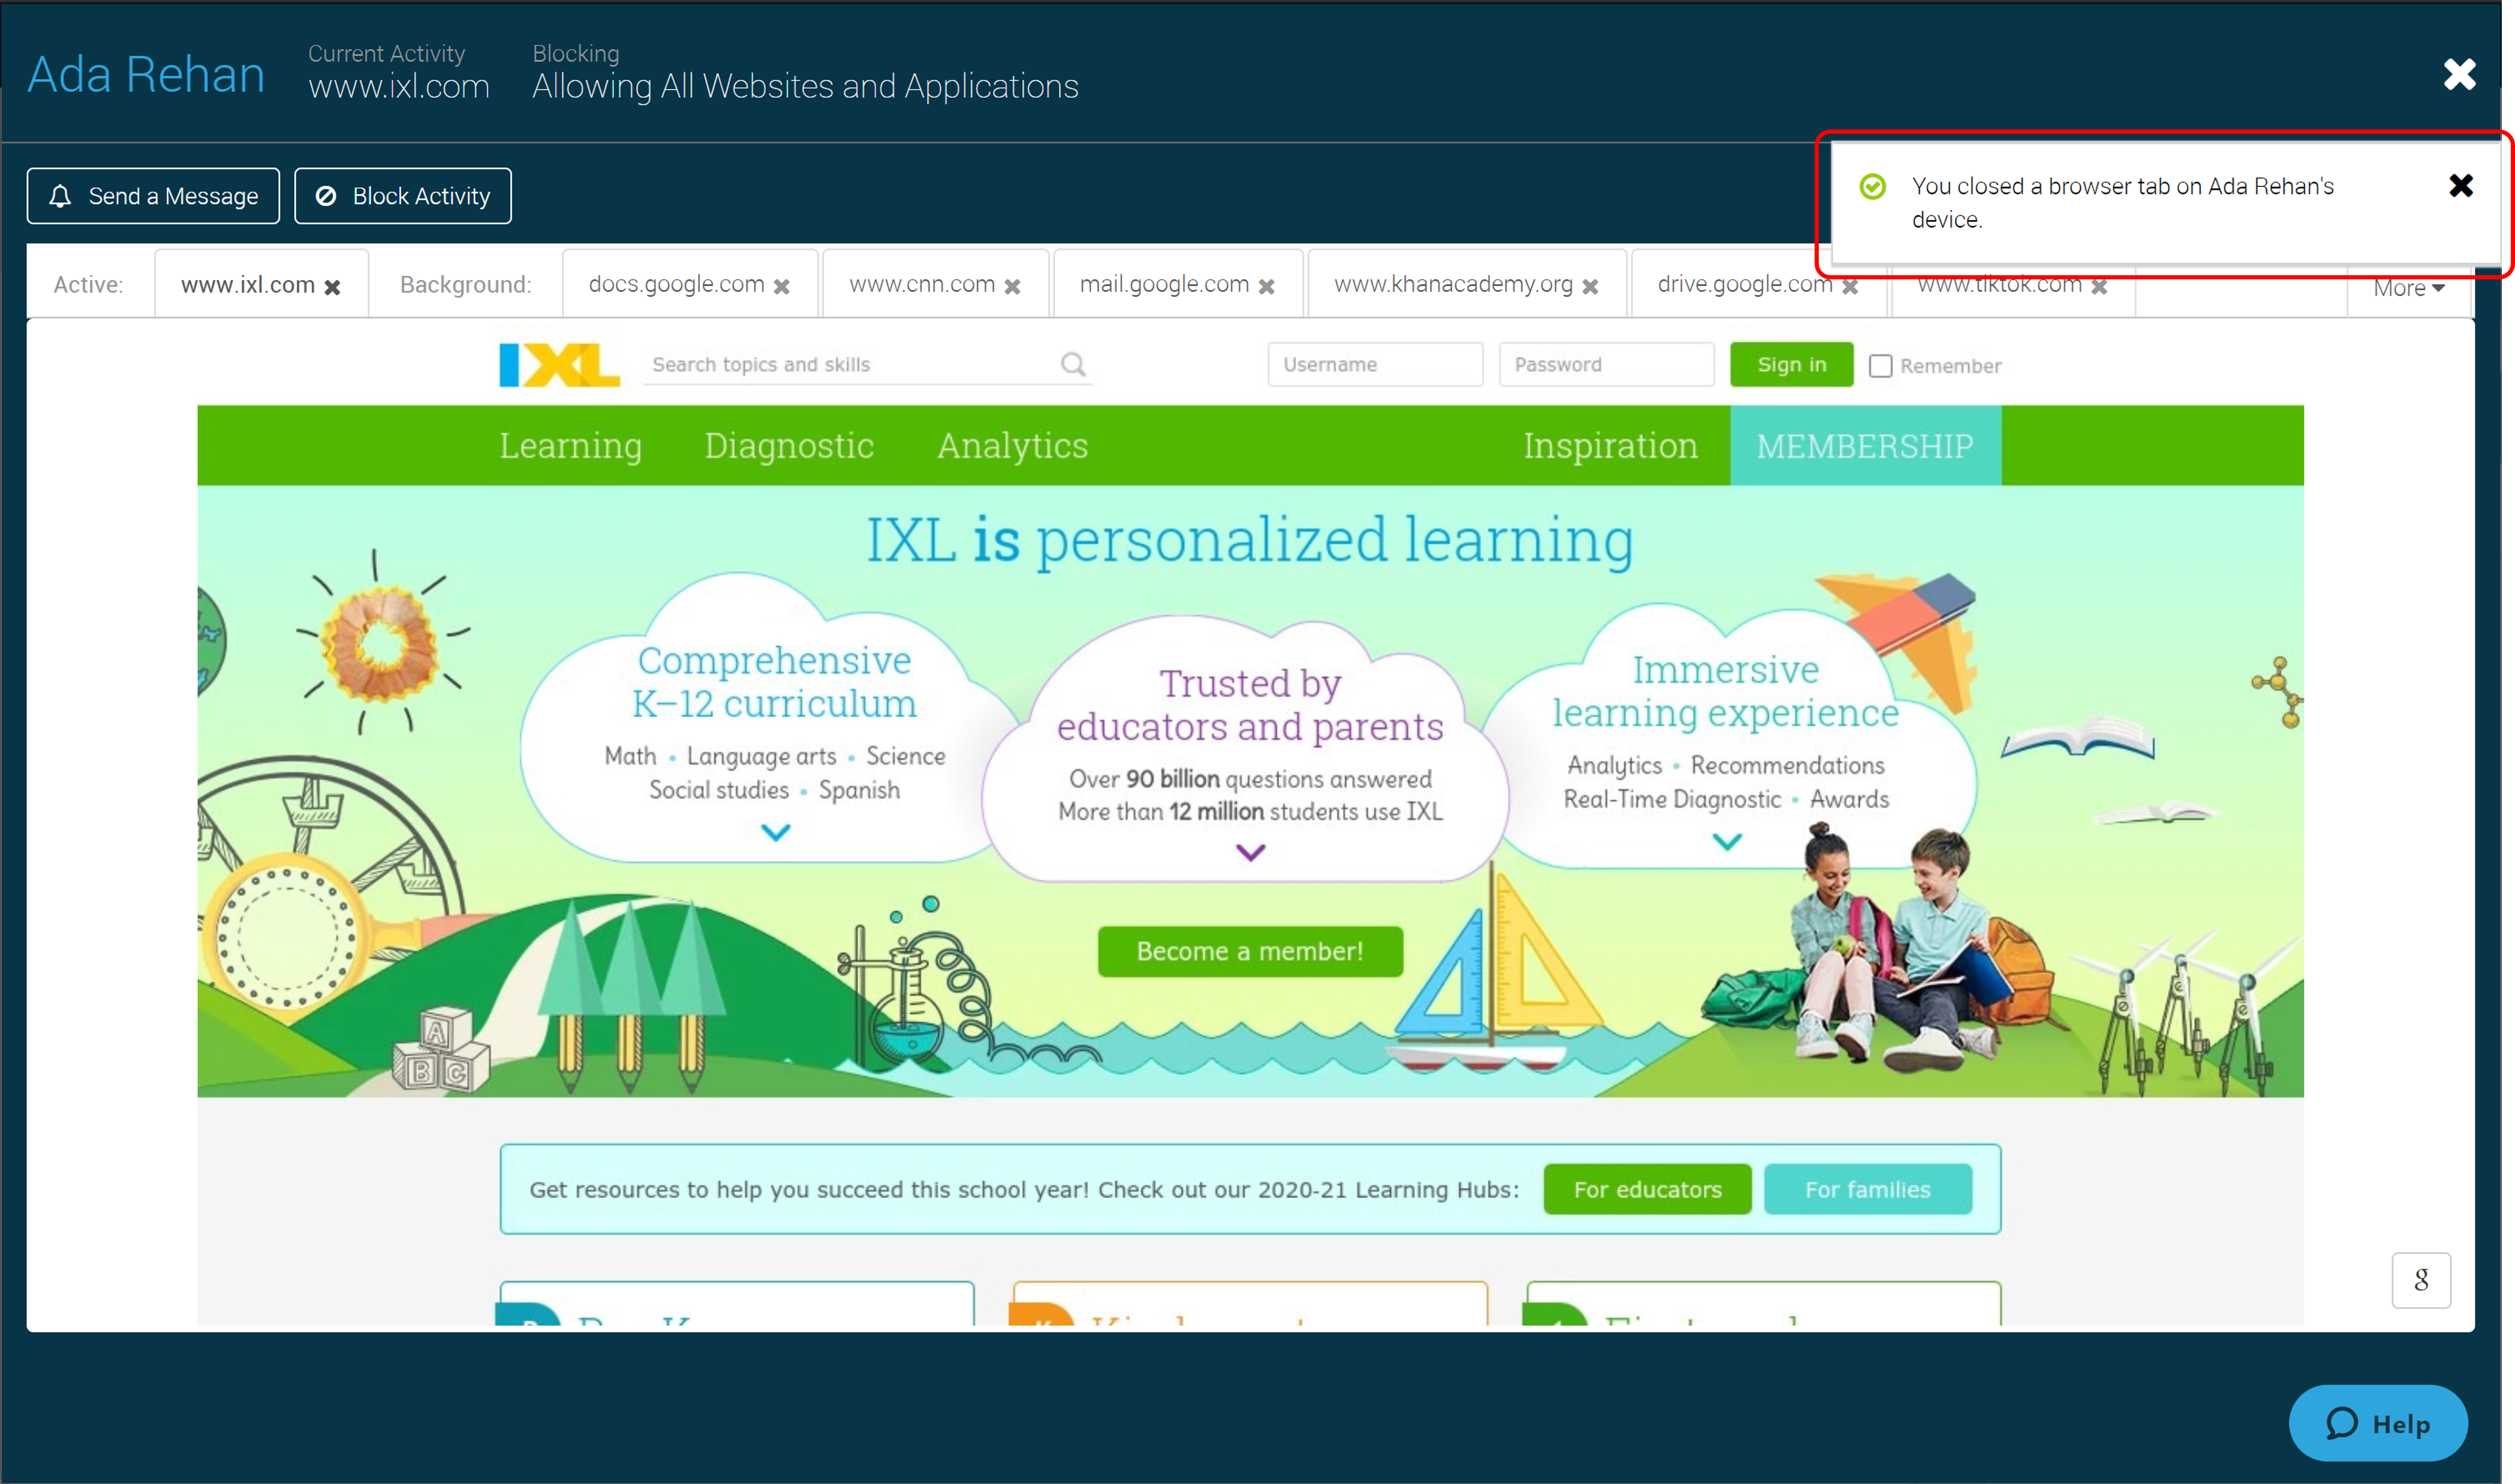Image resolution: width=2515 pixels, height=1484 pixels.
Task: Open the Analytics menu
Action: tap(1013, 446)
